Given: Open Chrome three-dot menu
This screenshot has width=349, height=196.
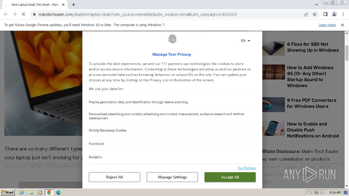Looking at the screenshot, I should click(343, 14).
